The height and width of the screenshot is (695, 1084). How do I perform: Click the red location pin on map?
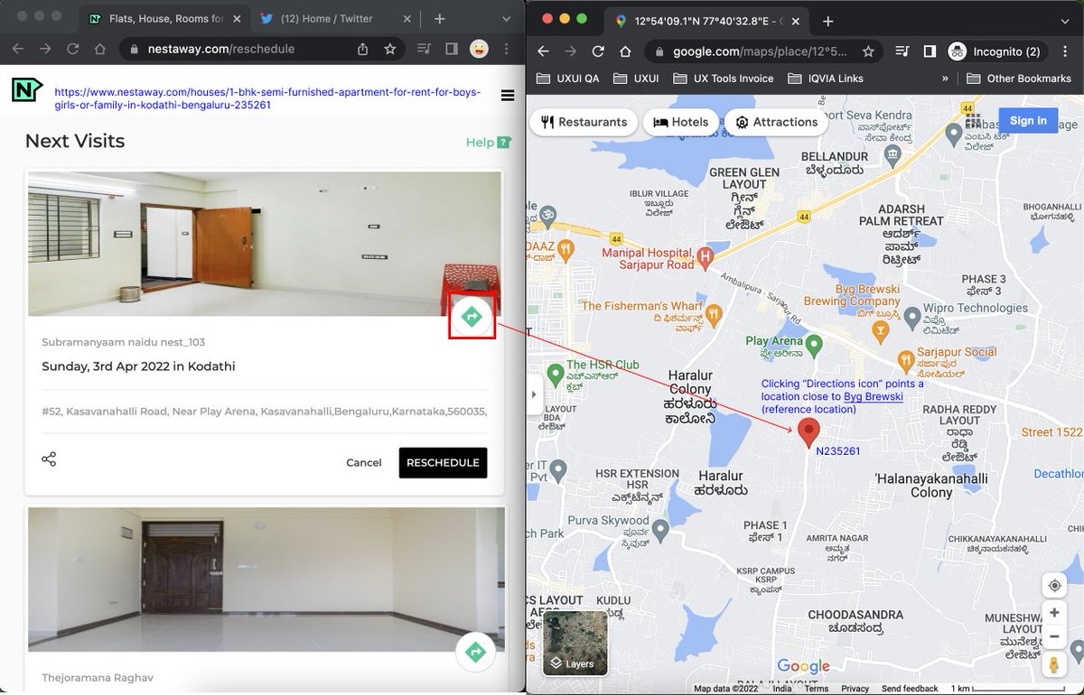809,433
